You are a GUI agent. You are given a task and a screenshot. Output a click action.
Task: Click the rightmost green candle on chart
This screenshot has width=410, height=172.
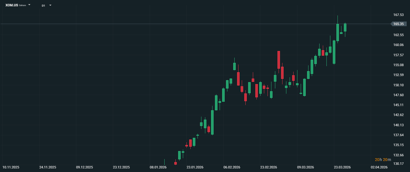[345, 28]
